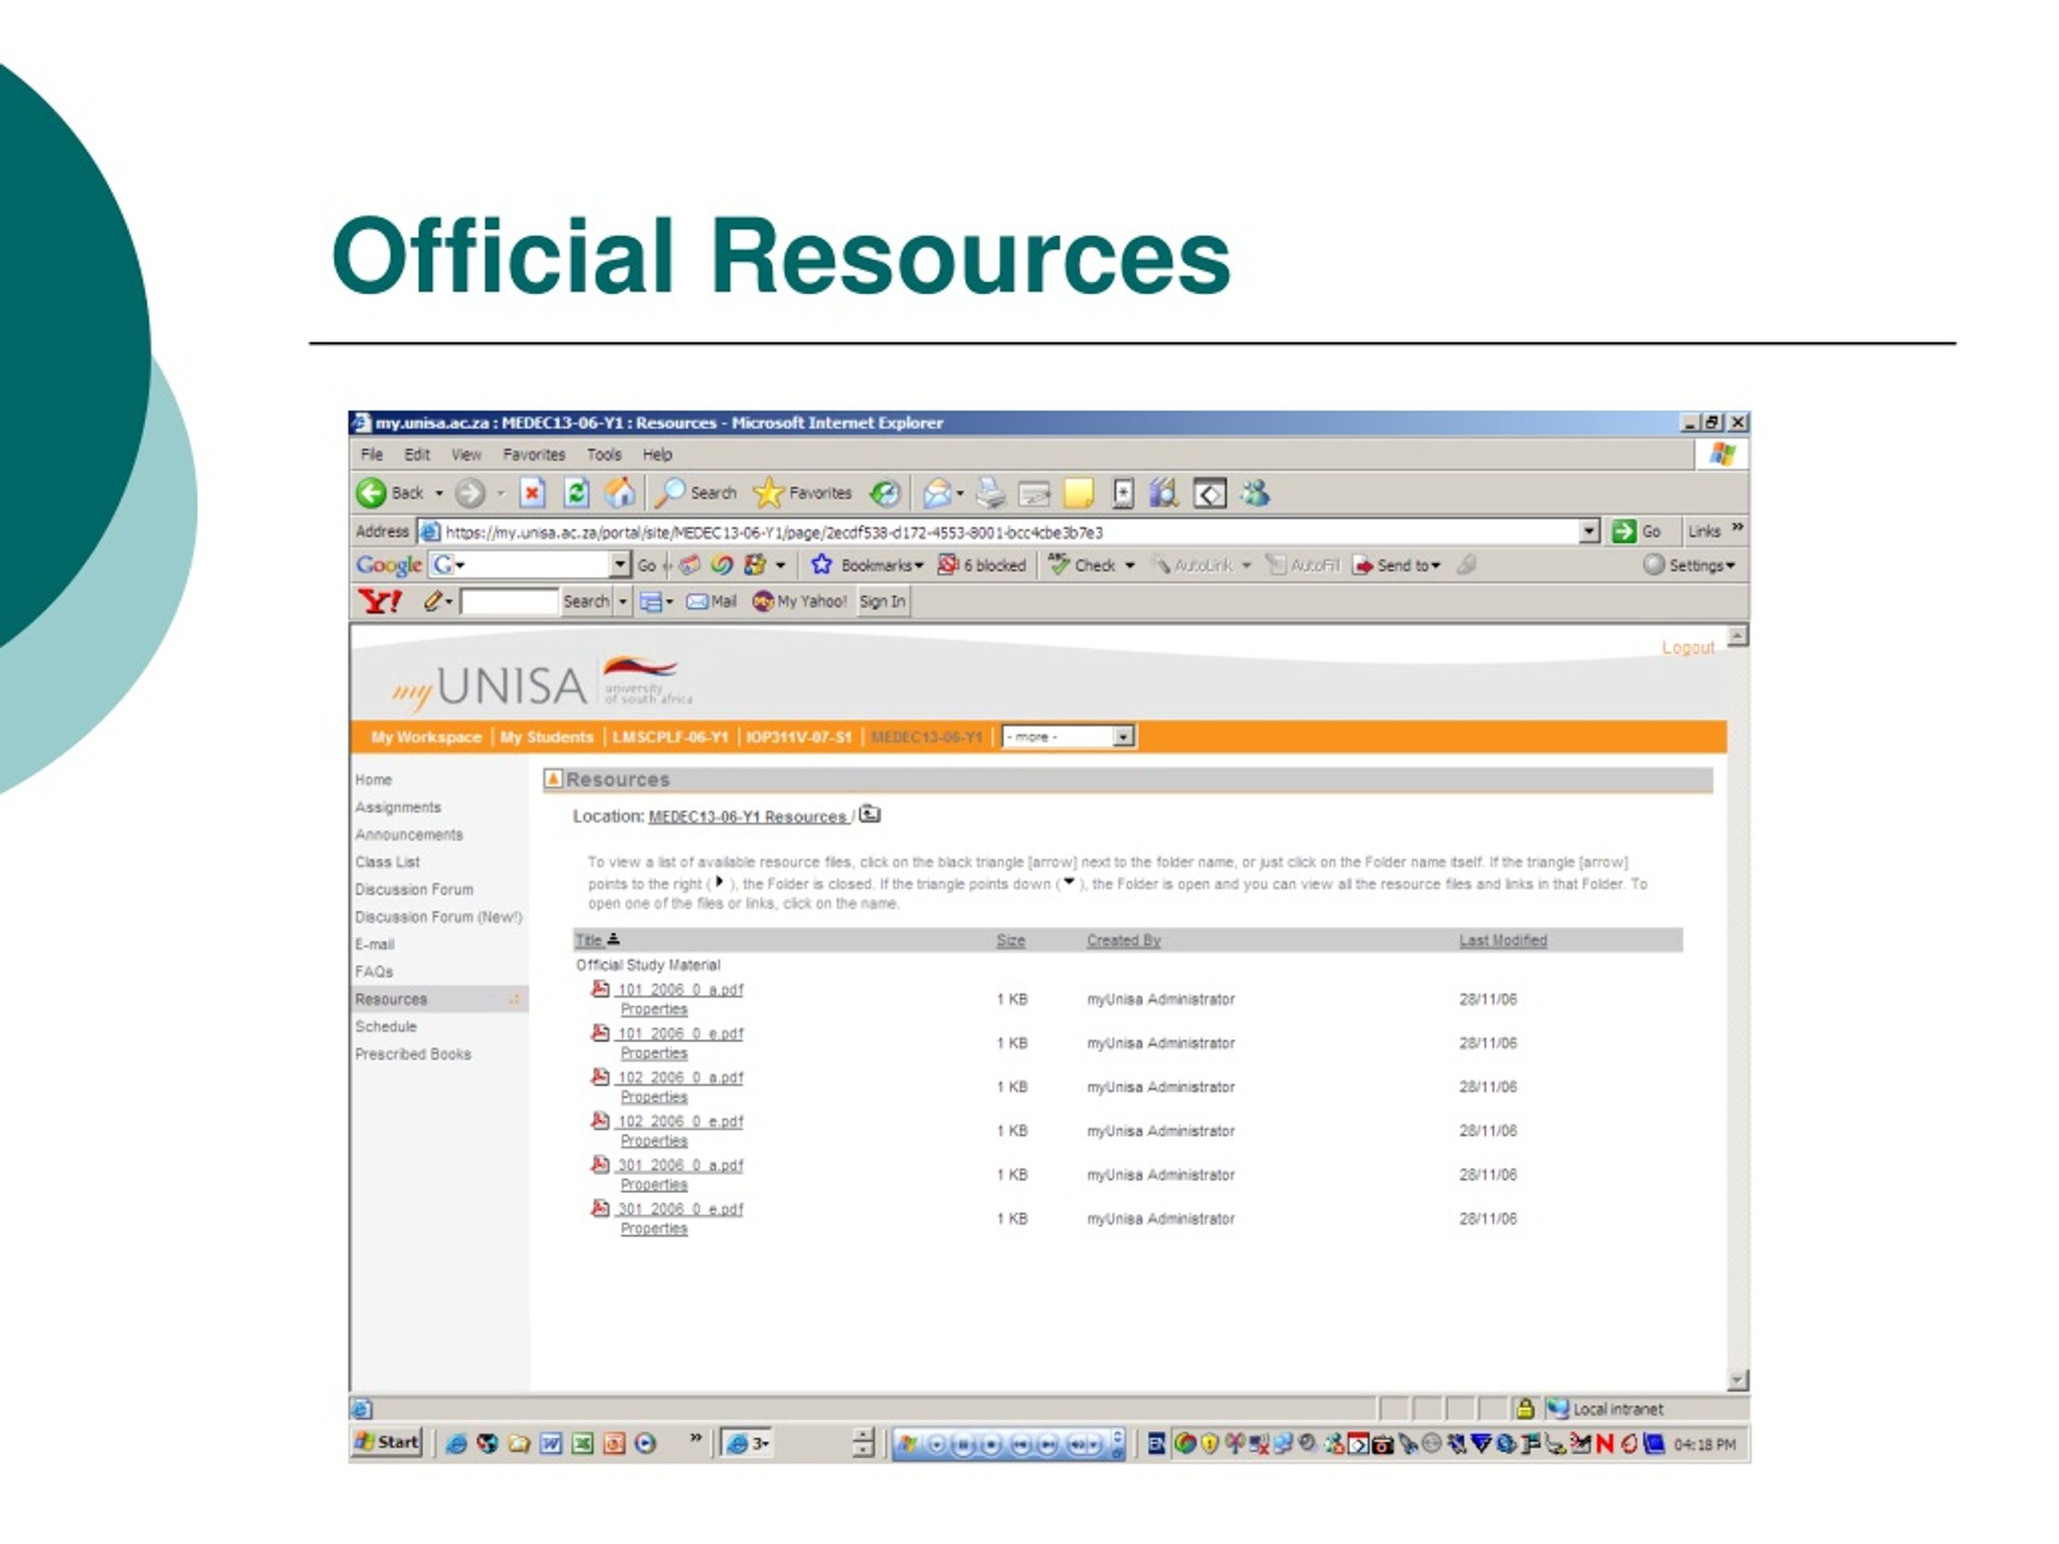The height and width of the screenshot is (1544, 2059).
Task: Click the Internet Explorer quick launch icon
Action: [456, 1443]
